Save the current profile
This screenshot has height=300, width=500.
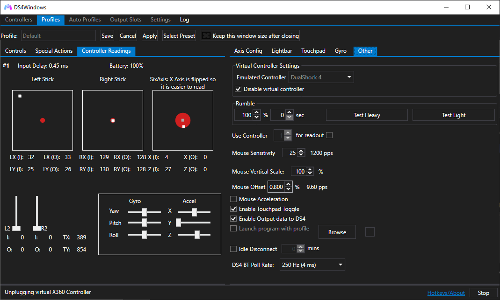[x=107, y=35]
